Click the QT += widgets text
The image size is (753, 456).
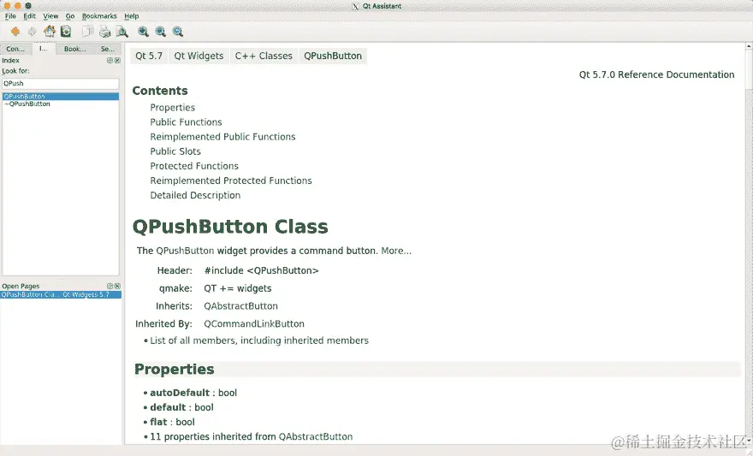tap(238, 288)
